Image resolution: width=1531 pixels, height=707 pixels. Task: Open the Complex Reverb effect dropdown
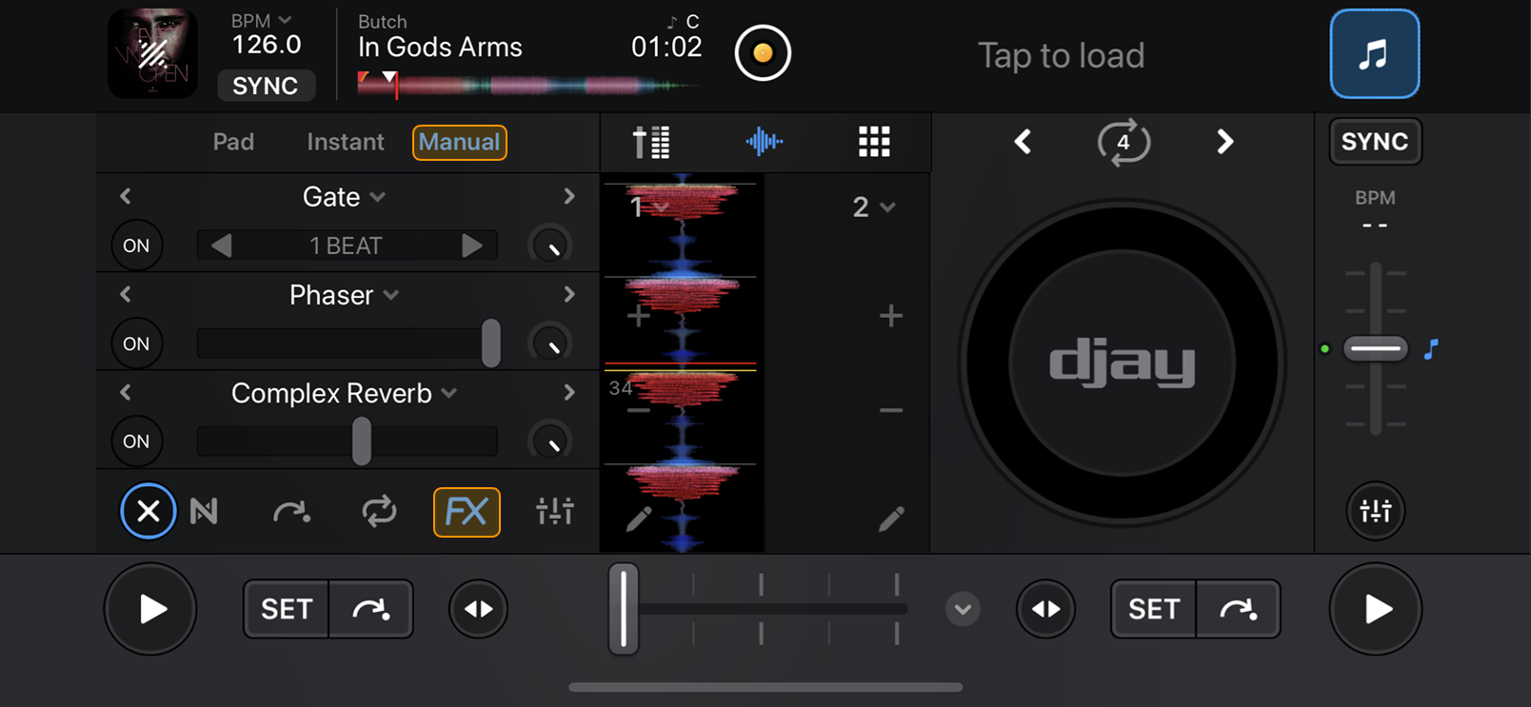pyautogui.click(x=344, y=393)
